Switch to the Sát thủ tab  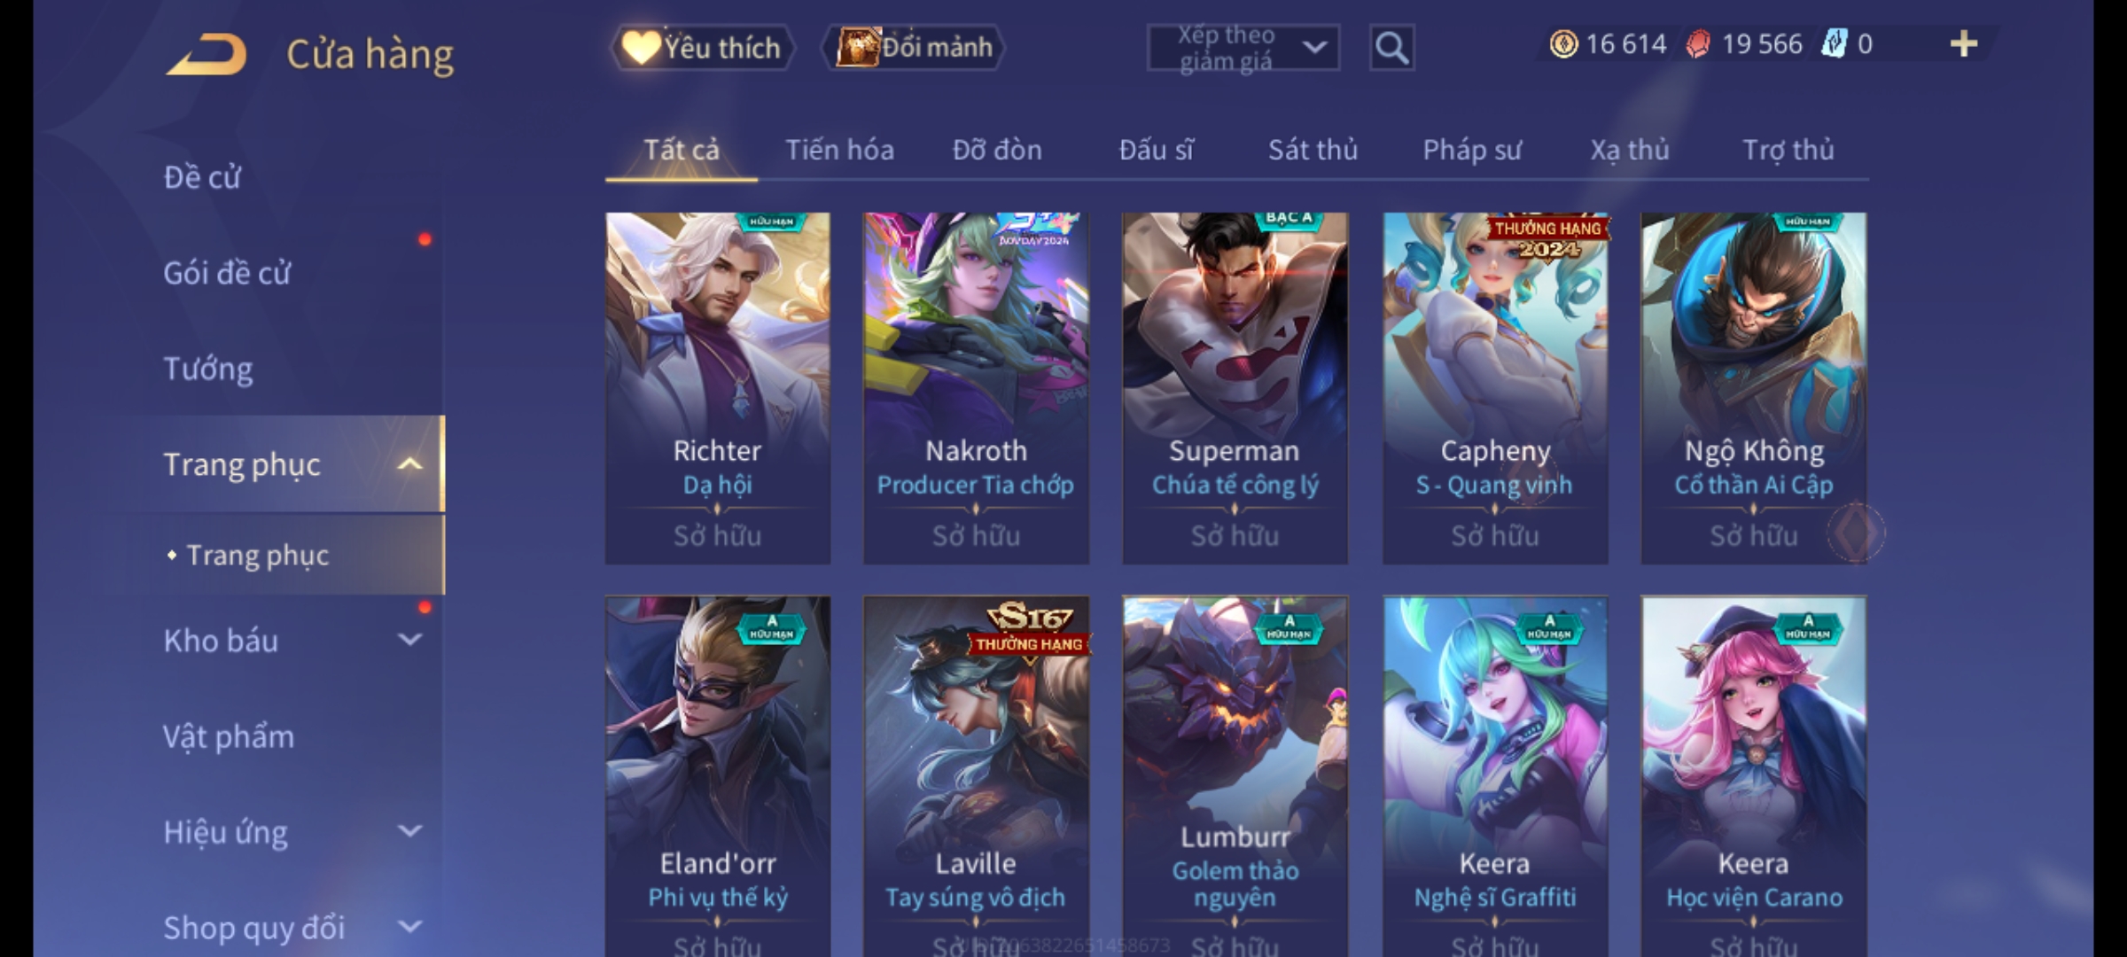tap(1313, 150)
